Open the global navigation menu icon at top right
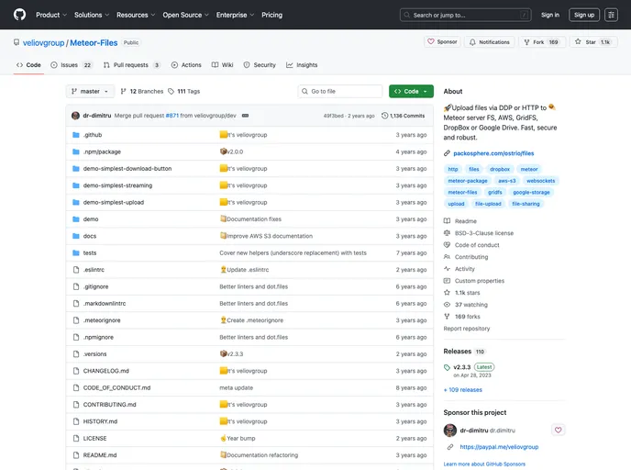Image resolution: width=631 pixels, height=470 pixels. point(611,15)
